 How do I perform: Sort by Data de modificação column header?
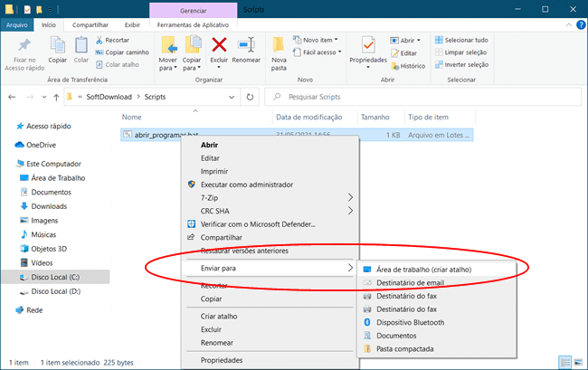[312, 117]
